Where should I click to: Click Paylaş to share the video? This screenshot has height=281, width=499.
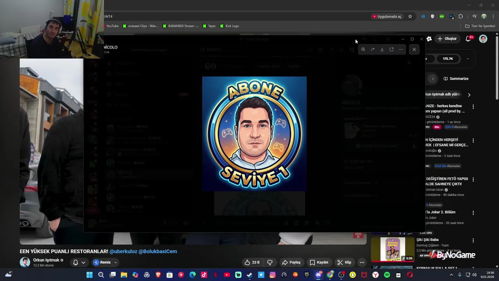291,262
